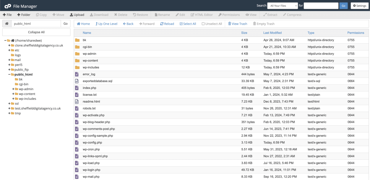Reload the file listing
Screen dimensions: 370x180
tap(167, 24)
